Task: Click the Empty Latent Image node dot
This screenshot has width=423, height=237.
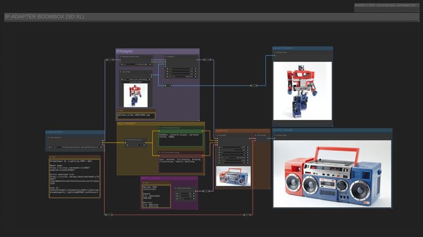Action: (x=177, y=189)
